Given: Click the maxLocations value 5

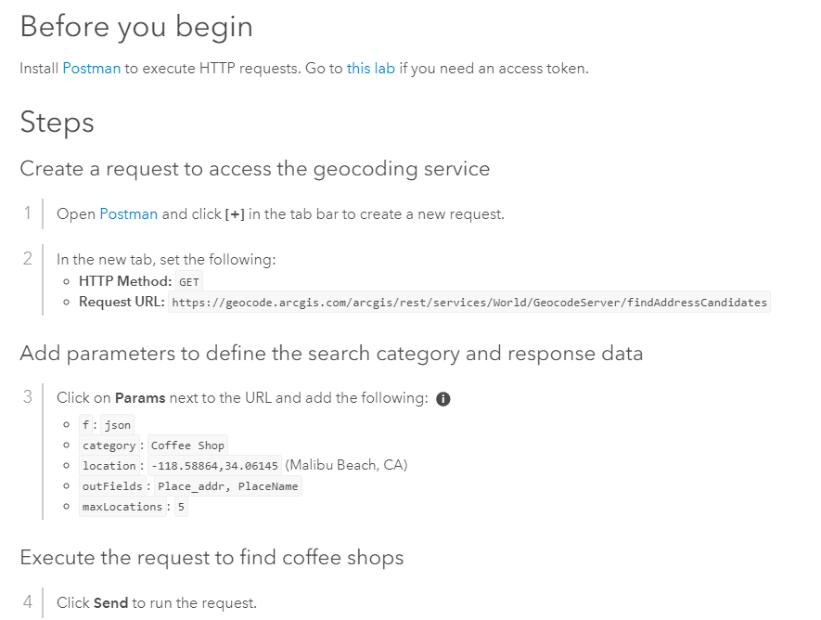Looking at the screenshot, I should click(181, 507).
